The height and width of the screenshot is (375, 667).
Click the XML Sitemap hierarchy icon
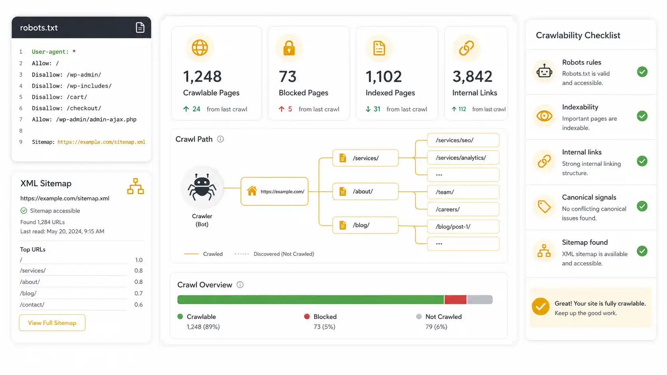coord(136,186)
